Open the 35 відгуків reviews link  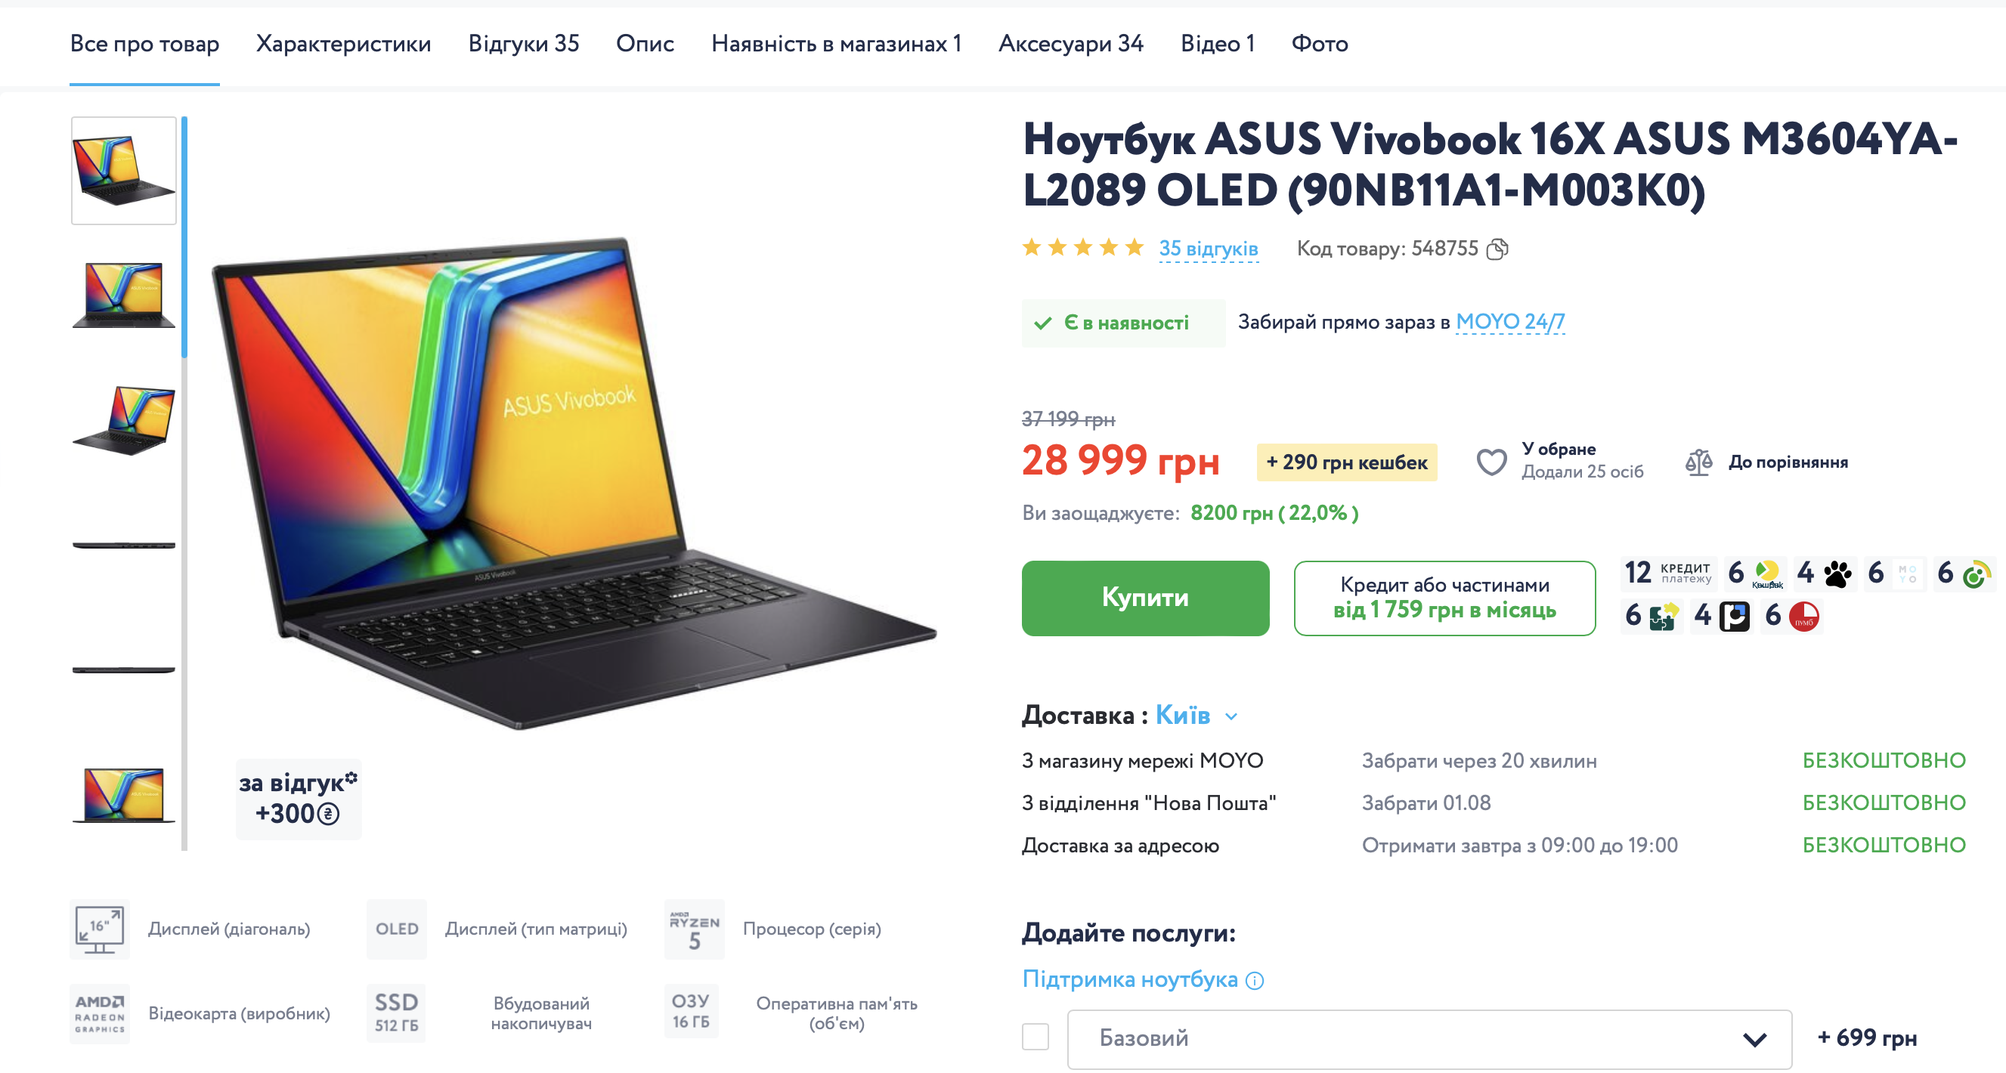tap(1208, 249)
